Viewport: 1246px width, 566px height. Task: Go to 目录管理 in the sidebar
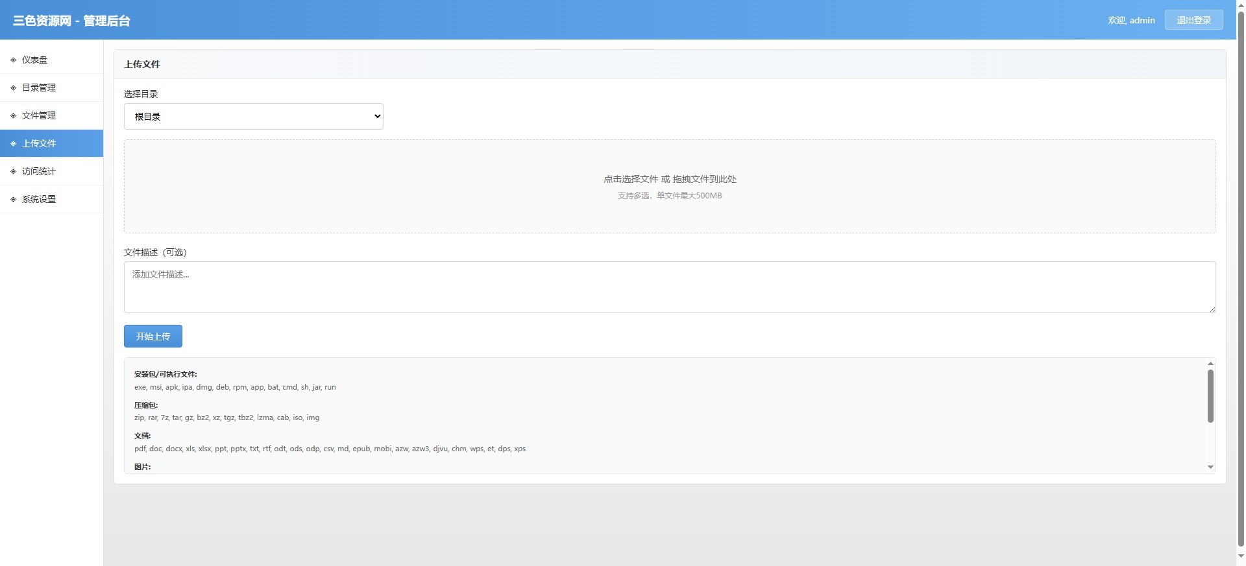[39, 88]
